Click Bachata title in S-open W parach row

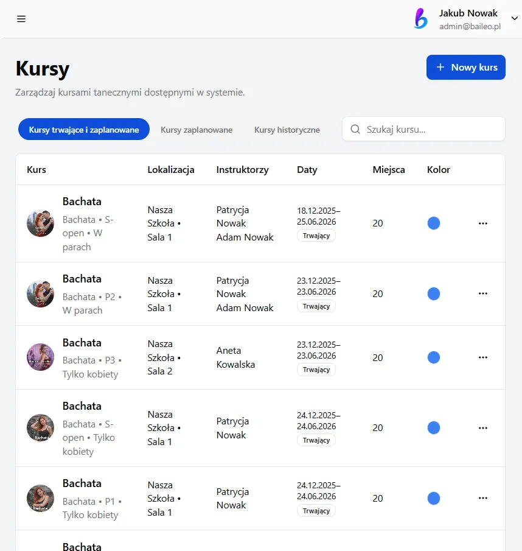point(82,202)
